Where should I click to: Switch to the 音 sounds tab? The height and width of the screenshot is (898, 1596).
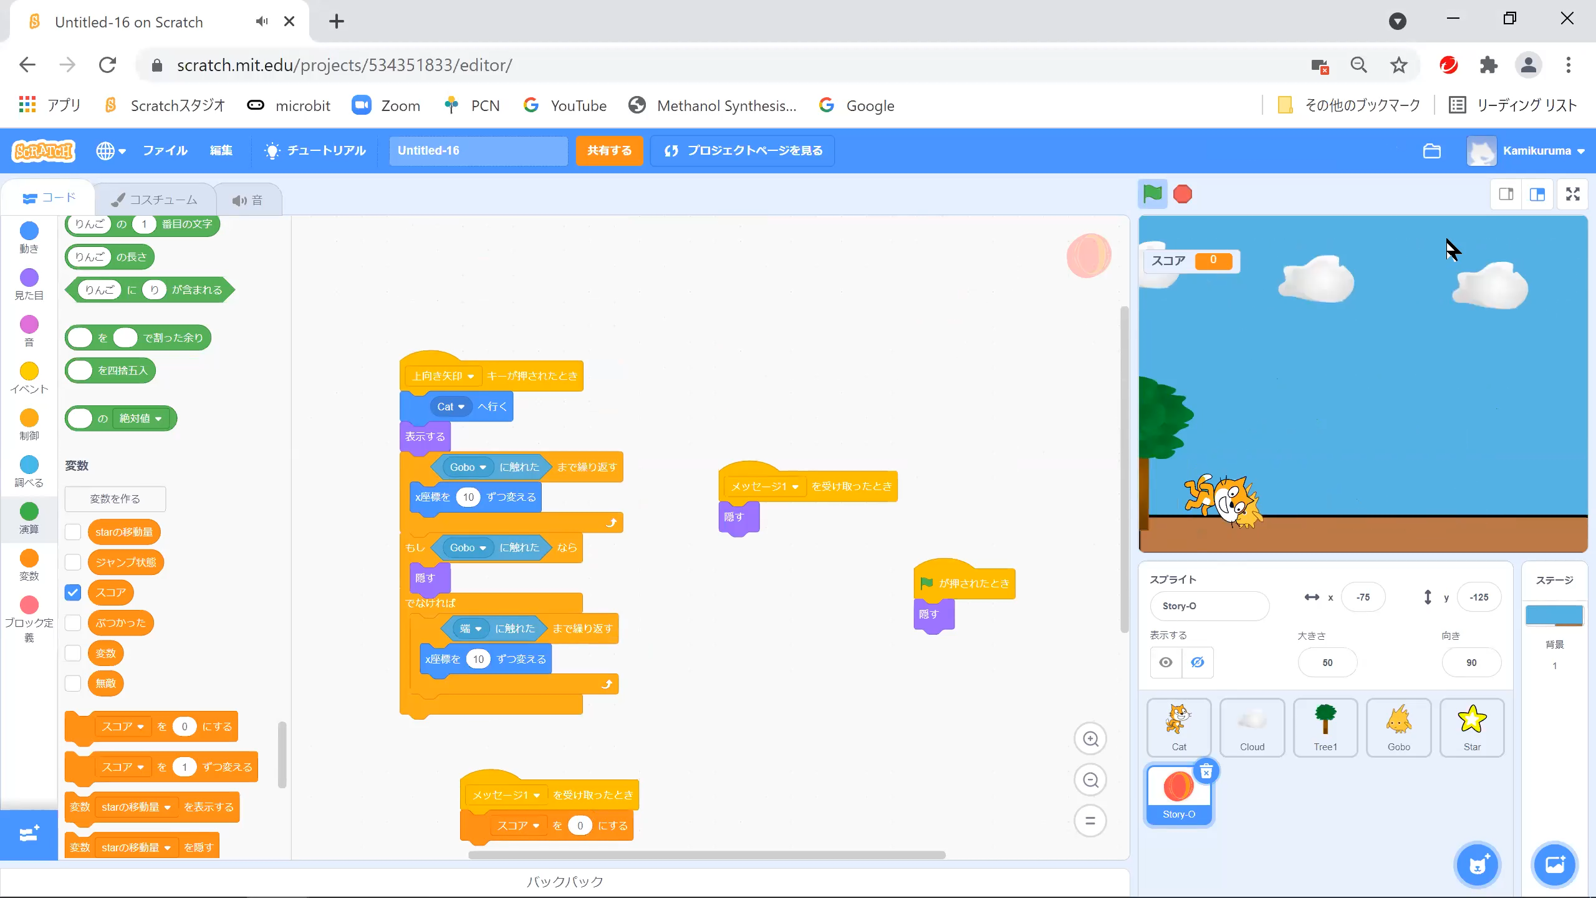click(248, 200)
